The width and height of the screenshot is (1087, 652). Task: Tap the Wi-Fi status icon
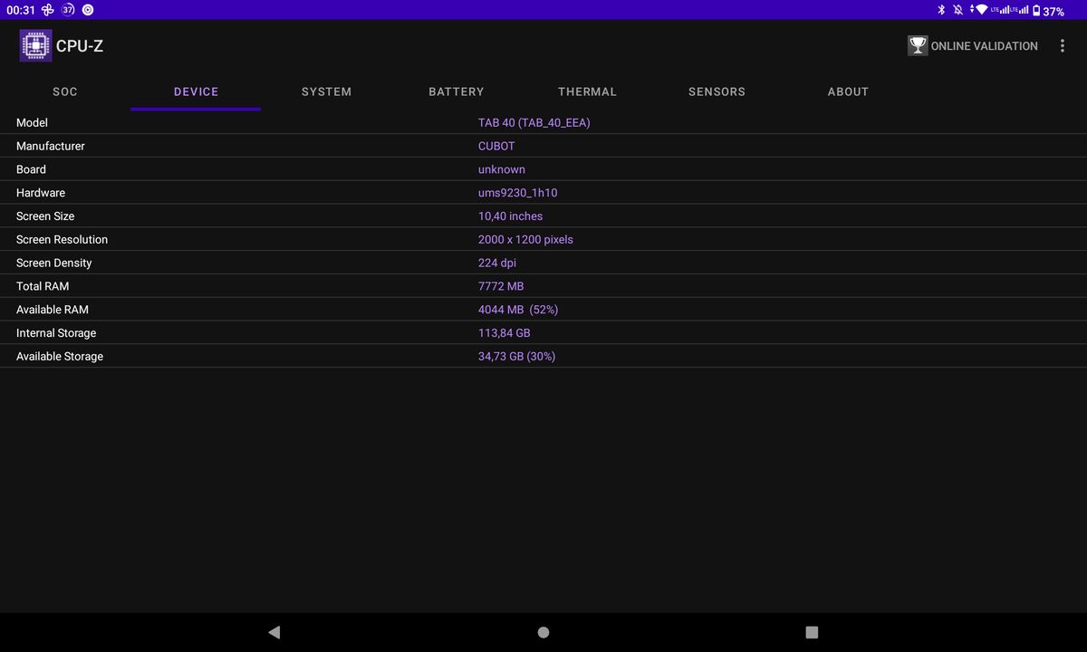980,10
